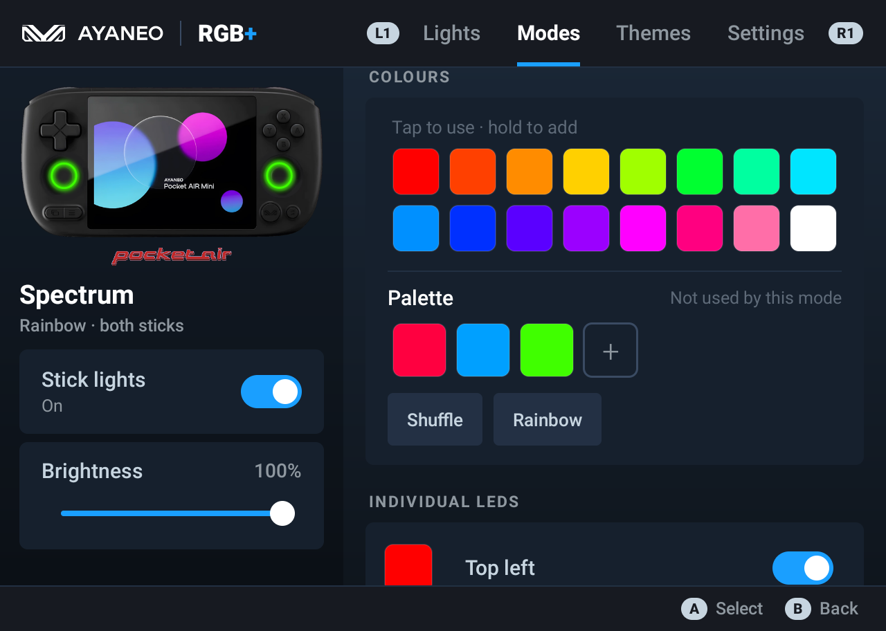This screenshot has width=886, height=631.
Task: Adjust the Brightness slider handle
Action: click(282, 513)
